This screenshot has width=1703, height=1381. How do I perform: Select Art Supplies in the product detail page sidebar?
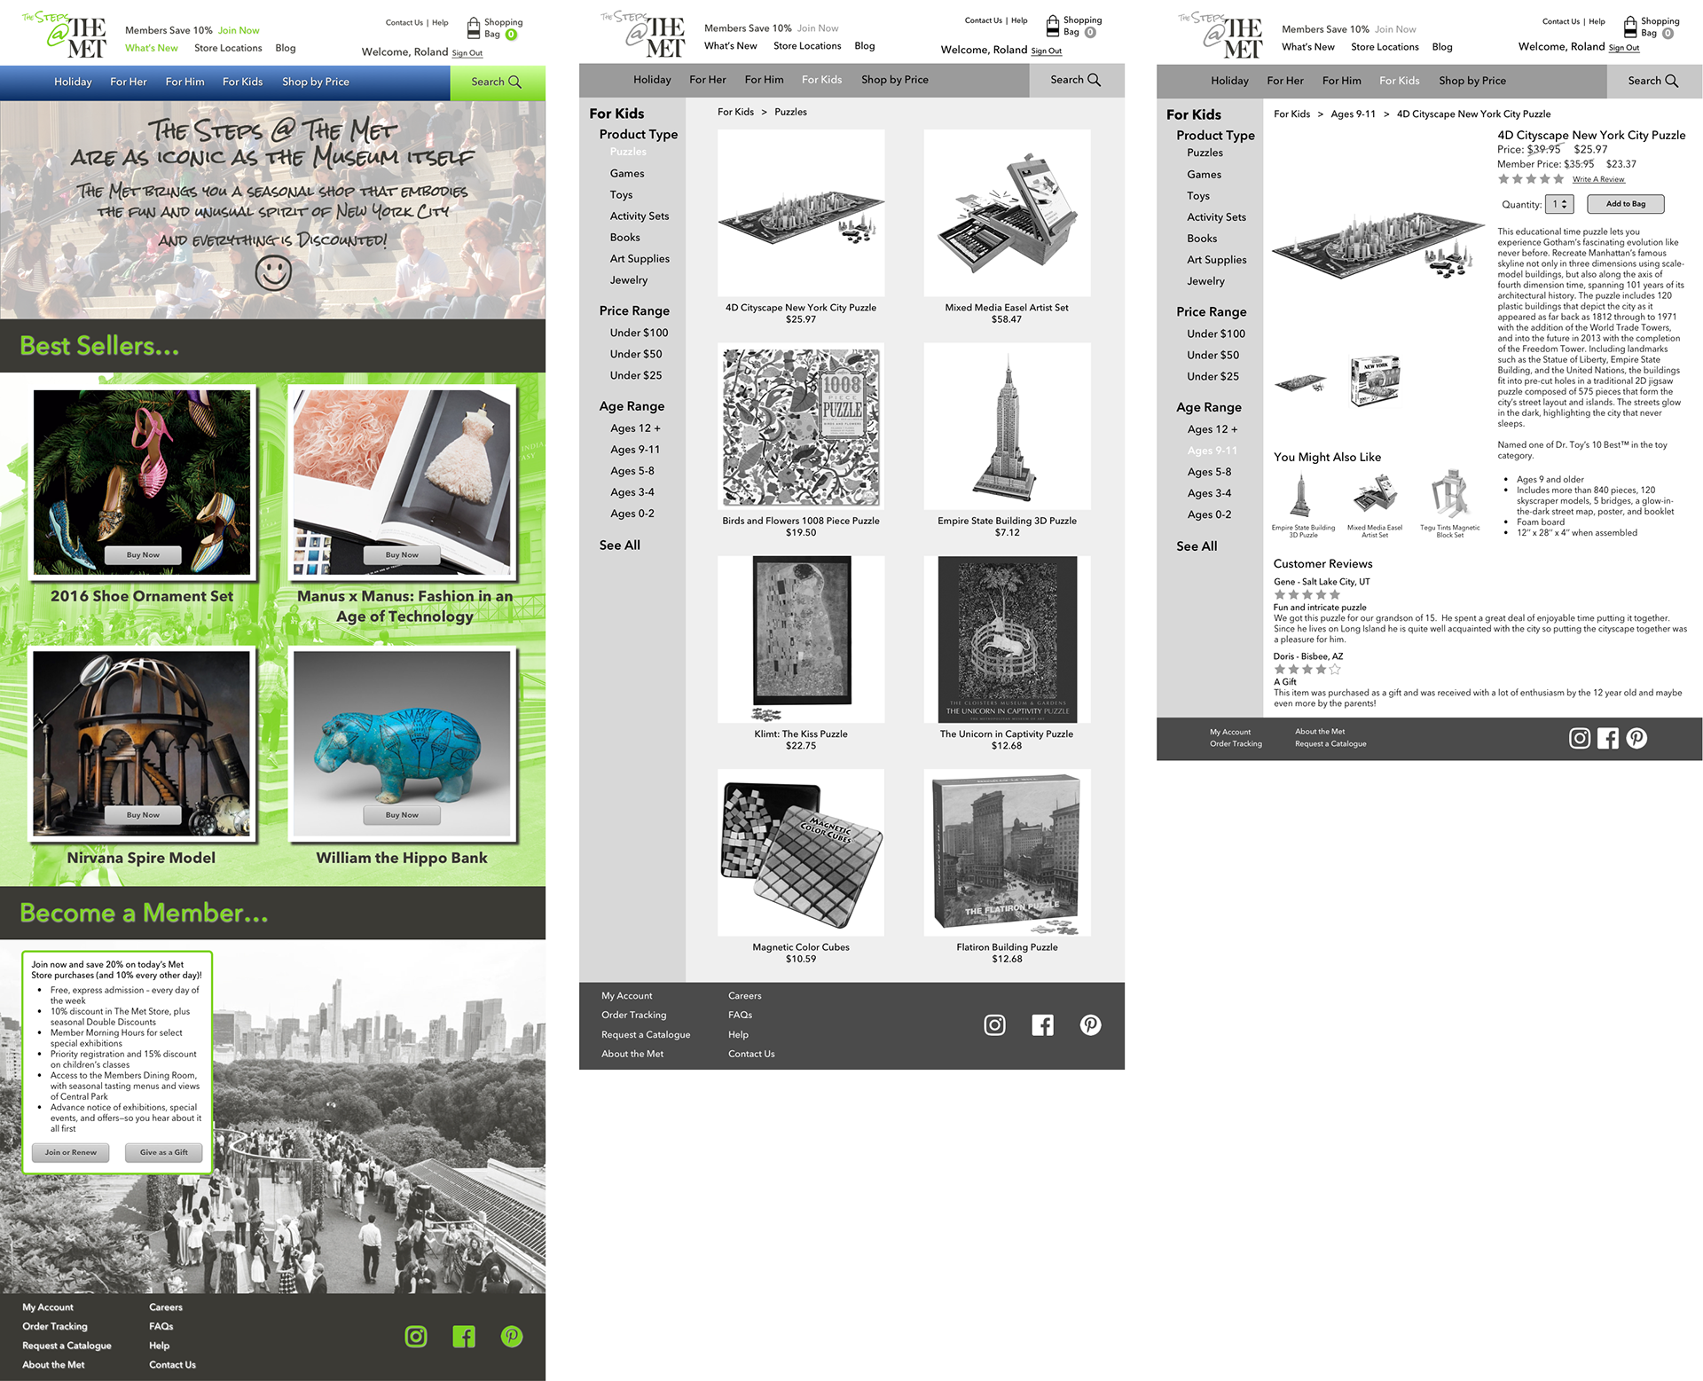[x=1217, y=260]
